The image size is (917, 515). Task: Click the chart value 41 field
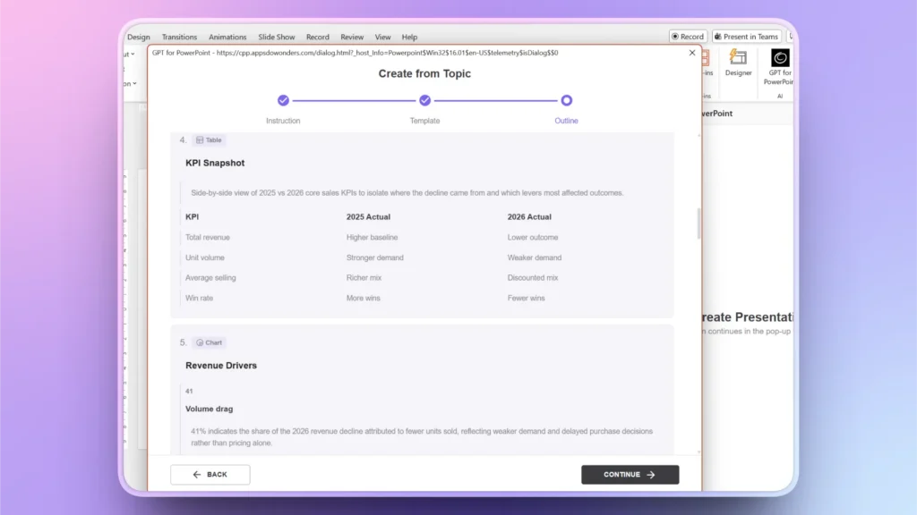coord(189,392)
